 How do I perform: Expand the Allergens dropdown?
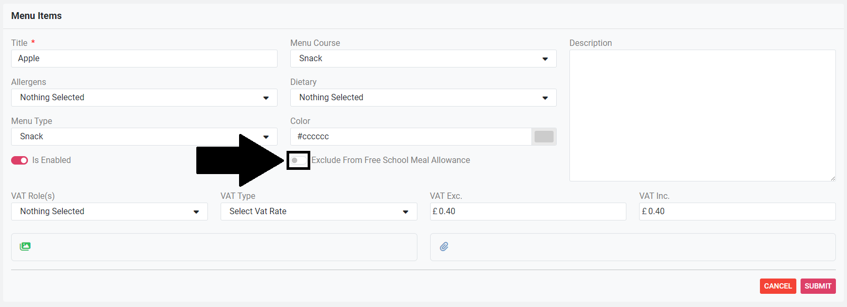[x=144, y=98]
